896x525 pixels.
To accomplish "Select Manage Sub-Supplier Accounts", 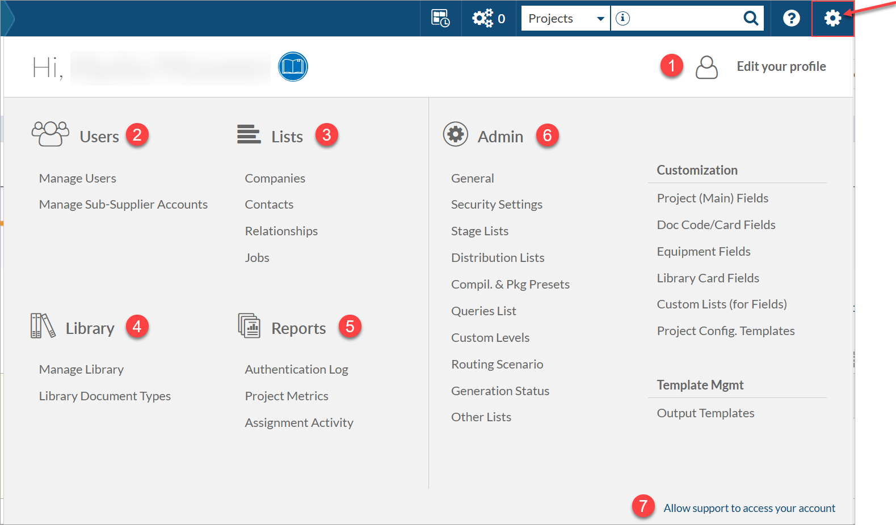I will 123,205.
